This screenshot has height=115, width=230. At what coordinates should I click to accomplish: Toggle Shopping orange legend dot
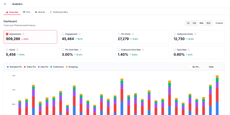tap(67, 67)
